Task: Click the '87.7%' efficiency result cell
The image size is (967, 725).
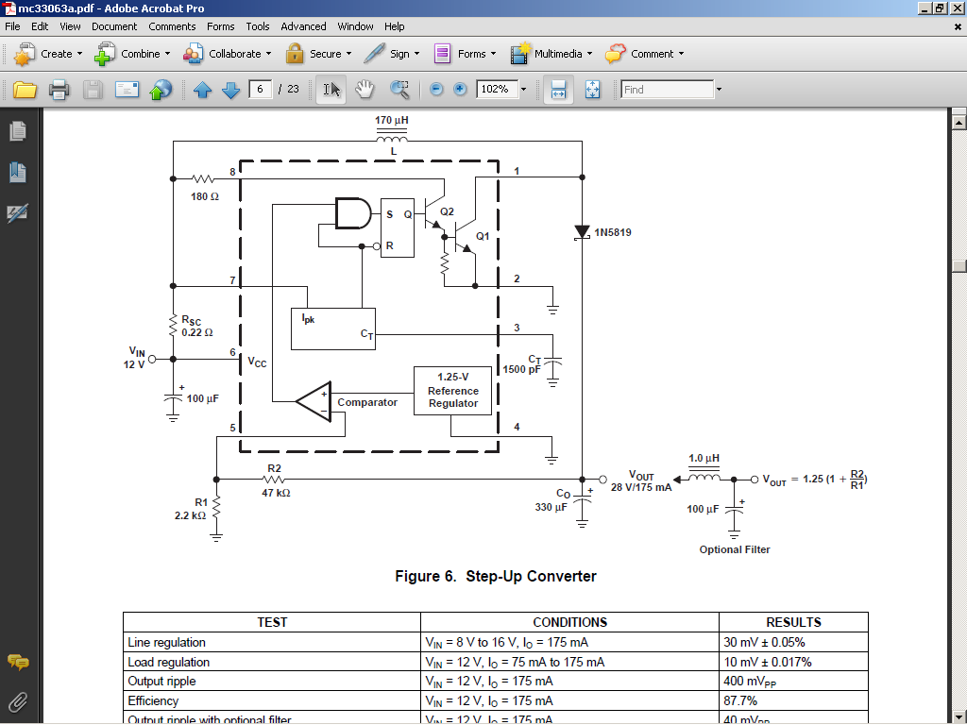Action: pos(793,701)
